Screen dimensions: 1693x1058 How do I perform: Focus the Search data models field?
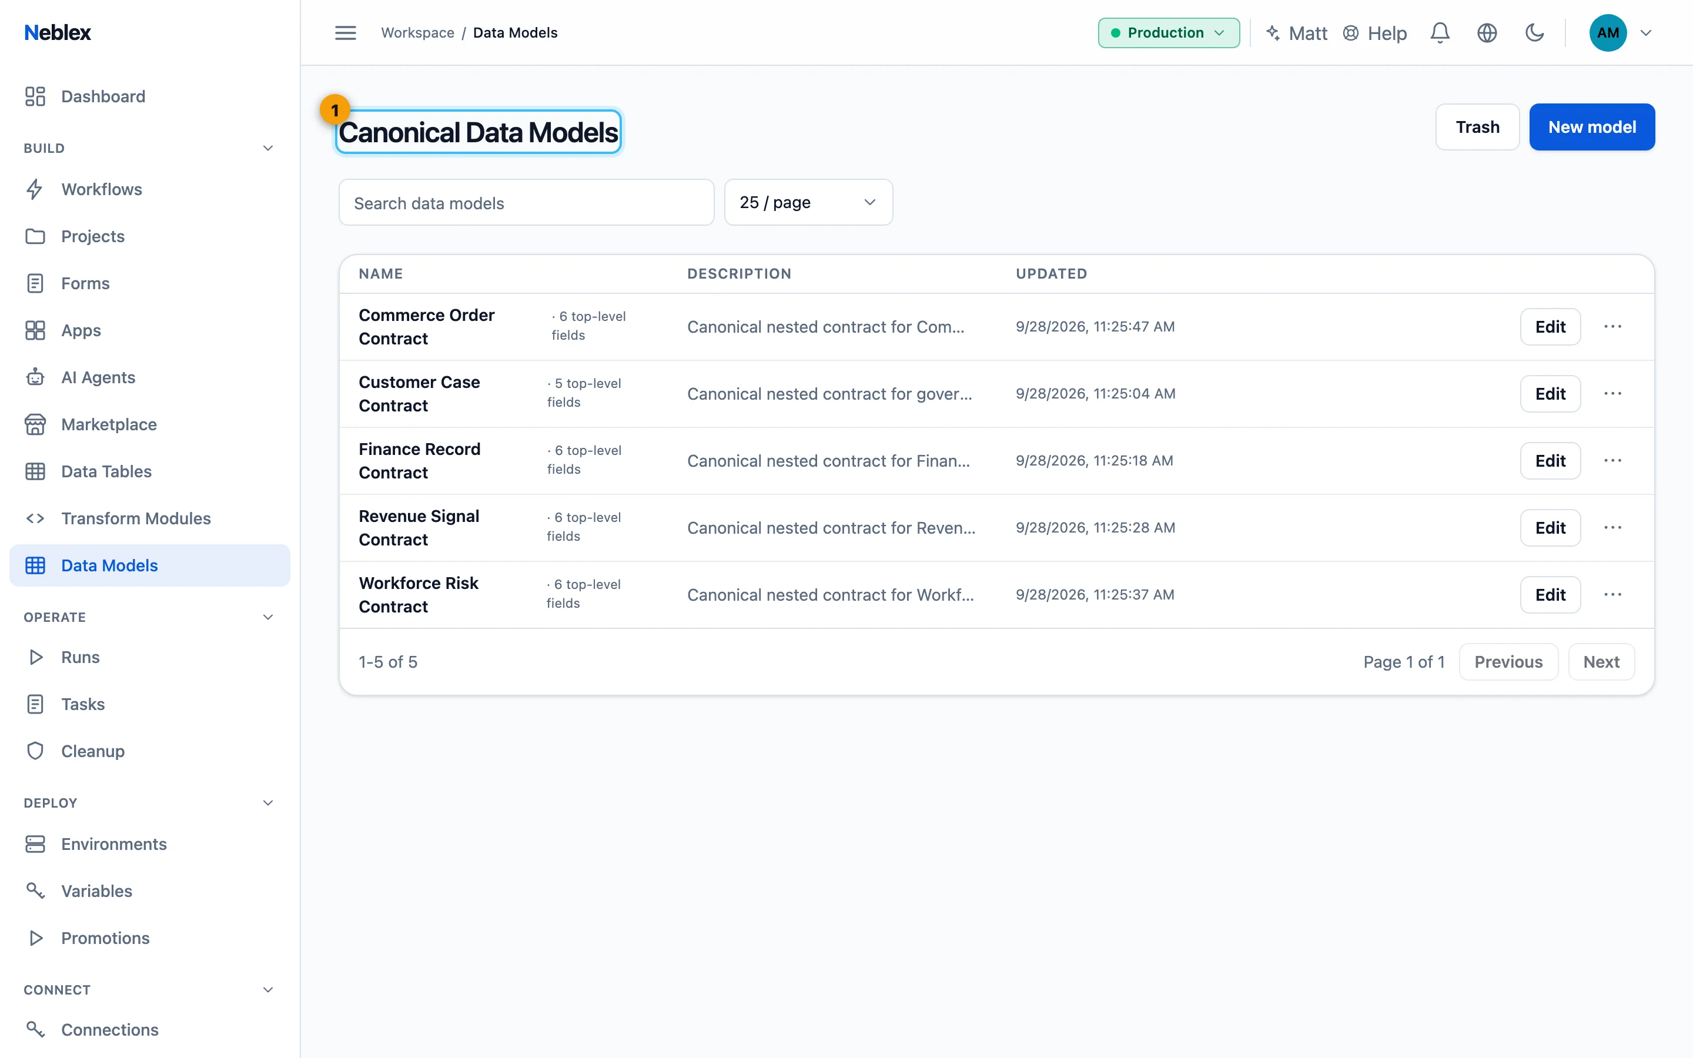coord(526,202)
